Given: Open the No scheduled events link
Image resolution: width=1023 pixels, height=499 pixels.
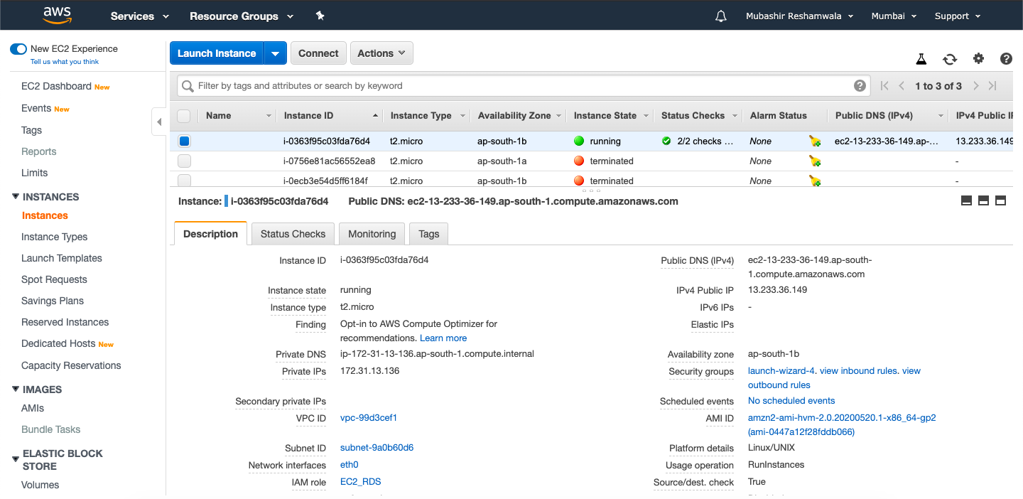Looking at the screenshot, I should (791, 401).
